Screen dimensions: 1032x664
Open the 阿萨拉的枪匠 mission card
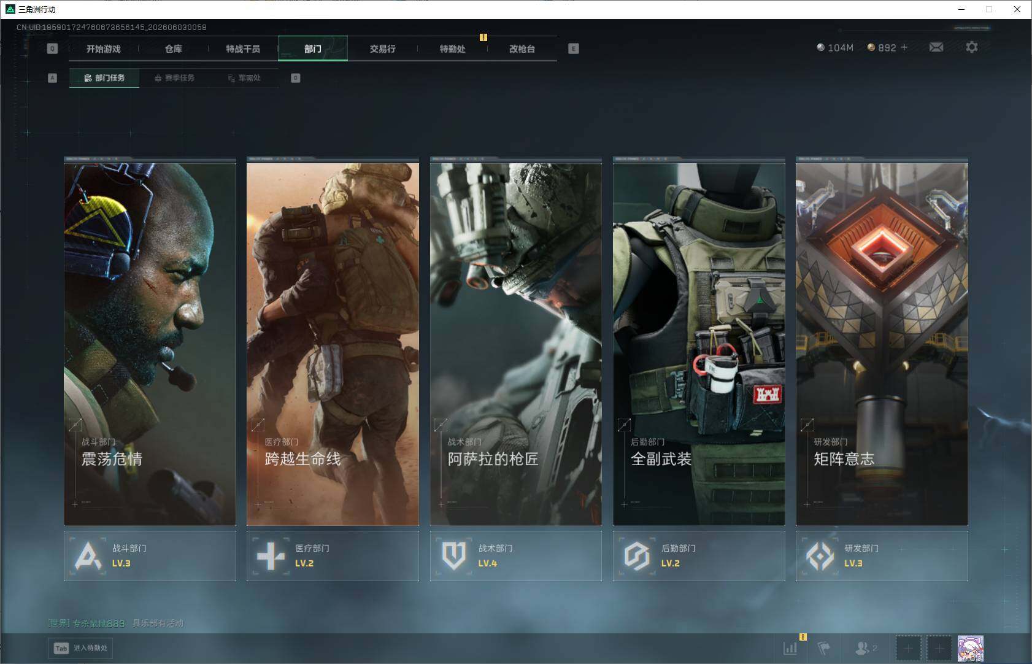click(516, 341)
